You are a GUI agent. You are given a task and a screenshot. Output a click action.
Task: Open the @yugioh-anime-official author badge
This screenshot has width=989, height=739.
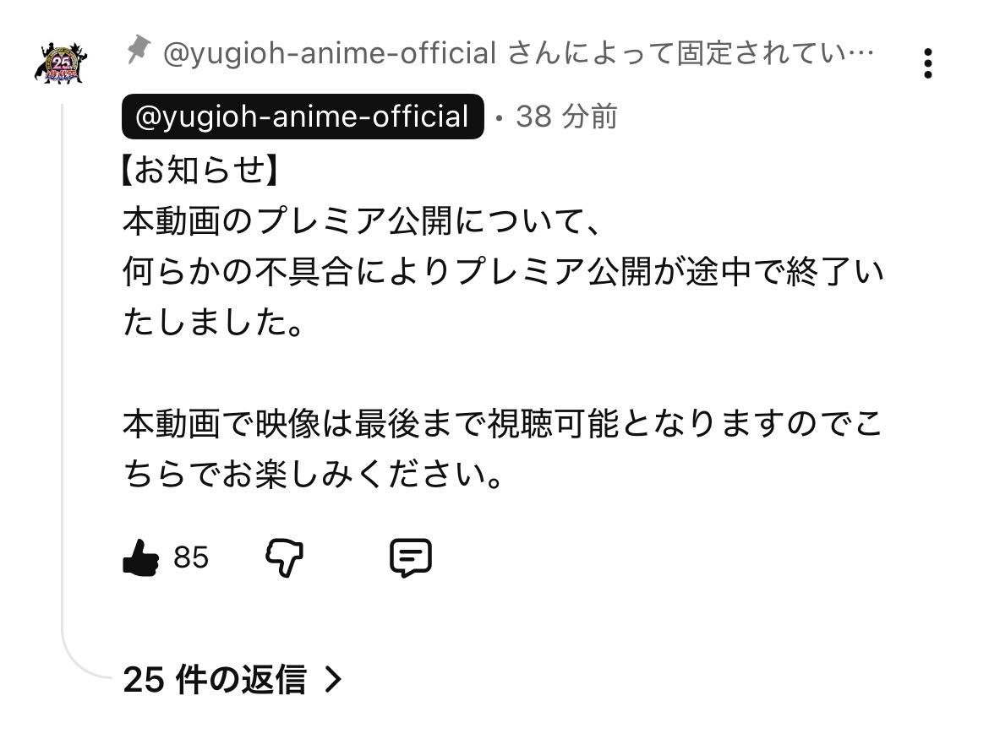tap(303, 117)
